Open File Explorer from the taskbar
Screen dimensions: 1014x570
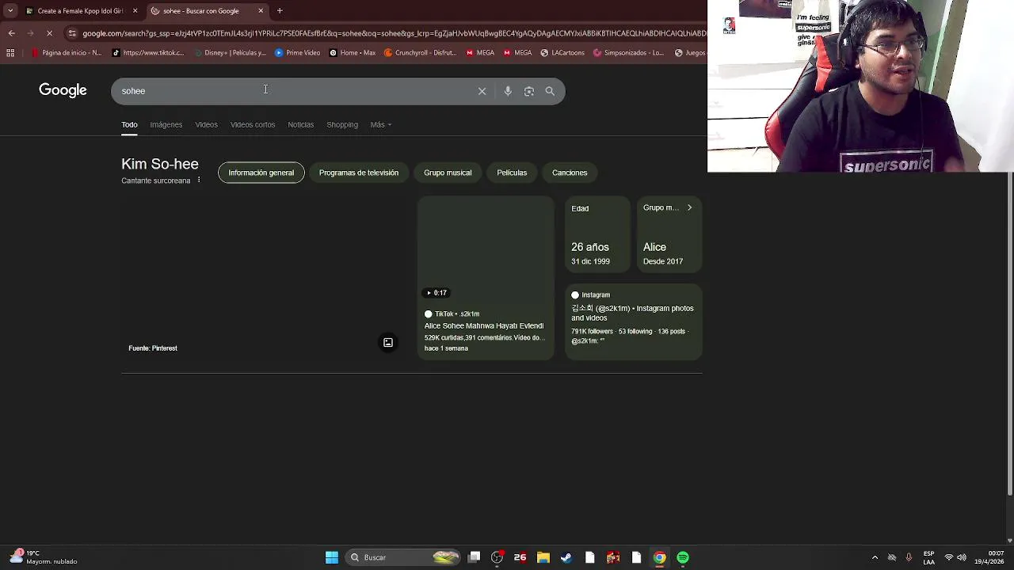coord(543,557)
